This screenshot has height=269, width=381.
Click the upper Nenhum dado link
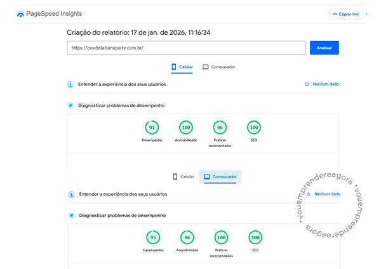326,84
